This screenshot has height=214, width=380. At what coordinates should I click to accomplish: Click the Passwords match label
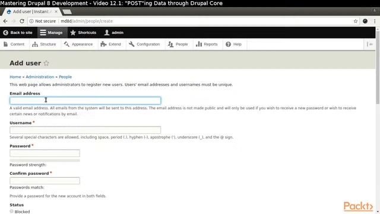pyautogui.click(x=27, y=187)
